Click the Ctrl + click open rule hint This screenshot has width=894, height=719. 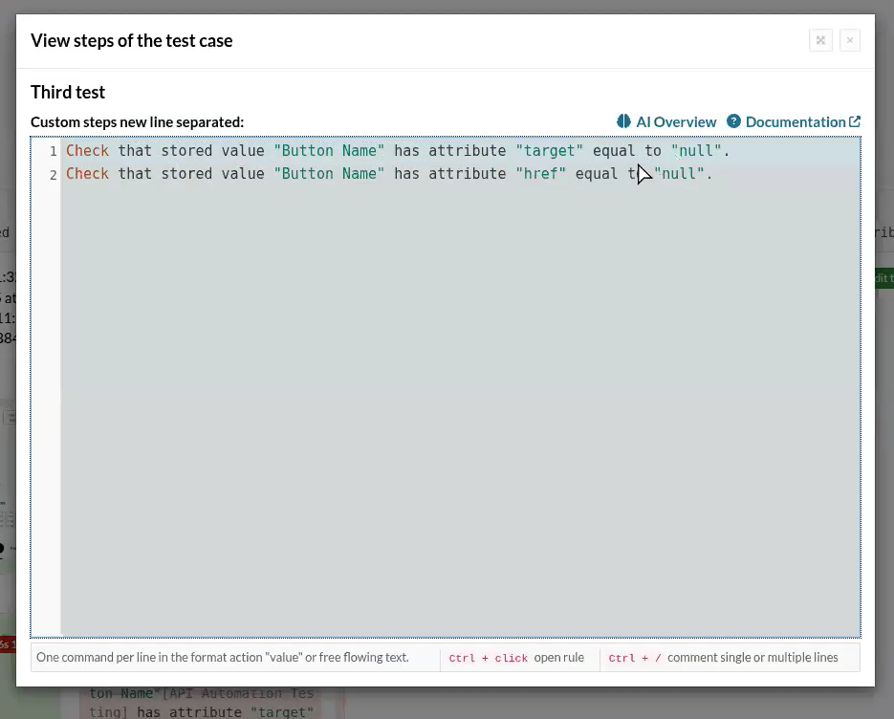[516, 658]
